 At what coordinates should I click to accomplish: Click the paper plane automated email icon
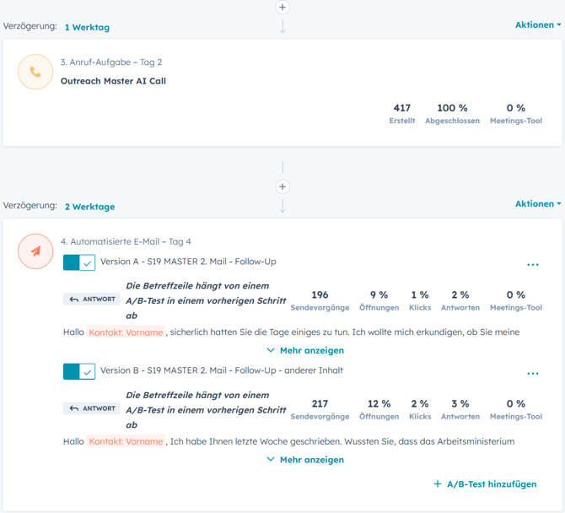pos(35,251)
